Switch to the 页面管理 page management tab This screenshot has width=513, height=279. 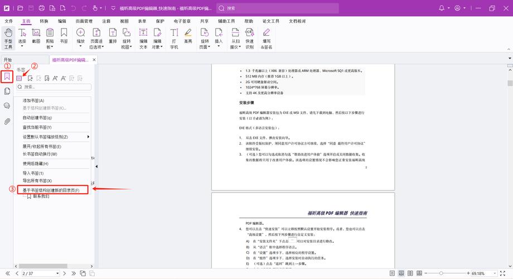click(84, 21)
